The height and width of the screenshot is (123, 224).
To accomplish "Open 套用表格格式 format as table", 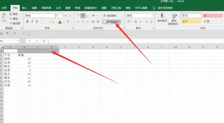I will [x=174, y=19].
